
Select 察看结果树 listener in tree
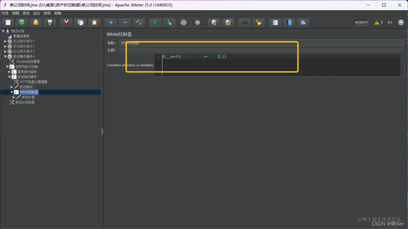tap(21, 36)
